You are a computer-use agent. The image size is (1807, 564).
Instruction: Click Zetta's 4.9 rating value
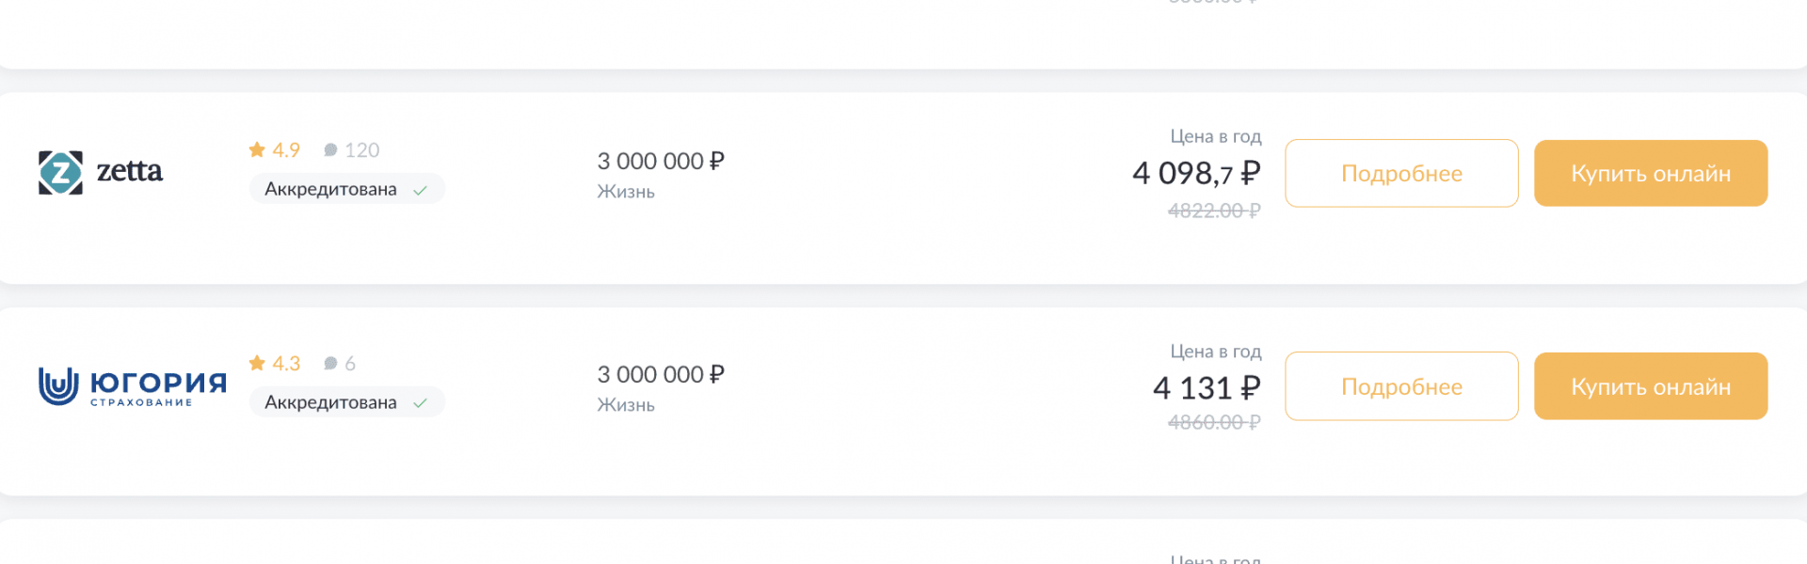click(x=286, y=150)
